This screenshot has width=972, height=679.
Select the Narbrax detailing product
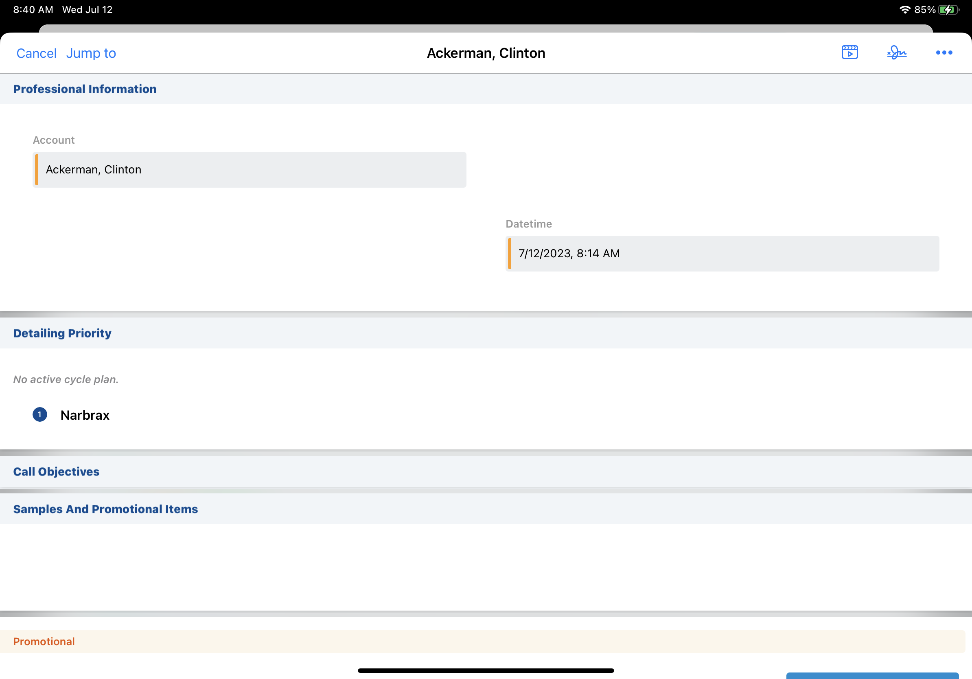pyautogui.click(x=85, y=415)
